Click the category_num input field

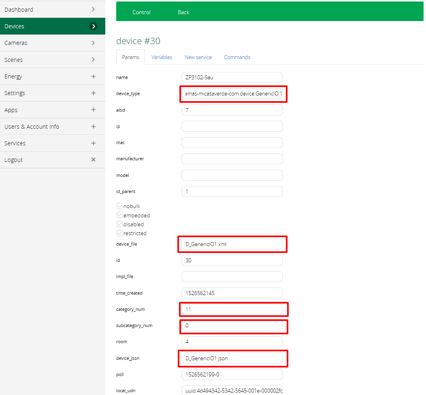[232, 309]
